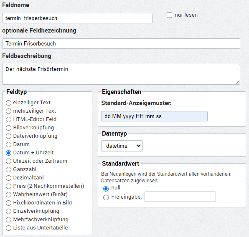Focus the Feldname input field

coord(77,18)
